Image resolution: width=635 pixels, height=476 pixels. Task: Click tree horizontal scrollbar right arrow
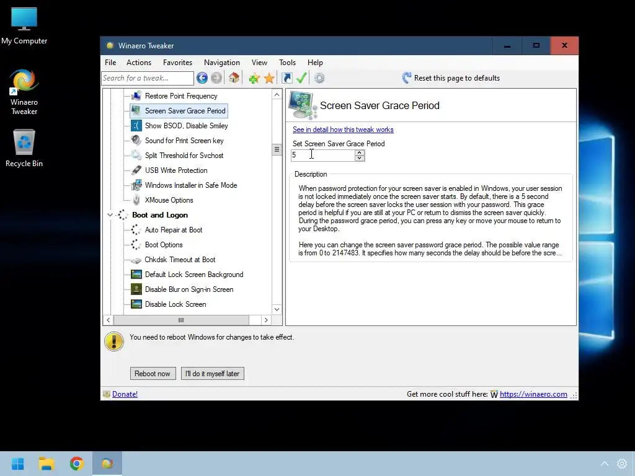[266, 320]
